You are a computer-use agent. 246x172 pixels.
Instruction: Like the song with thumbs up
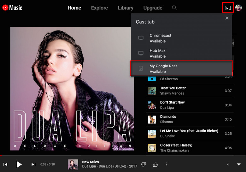[155, 164]
